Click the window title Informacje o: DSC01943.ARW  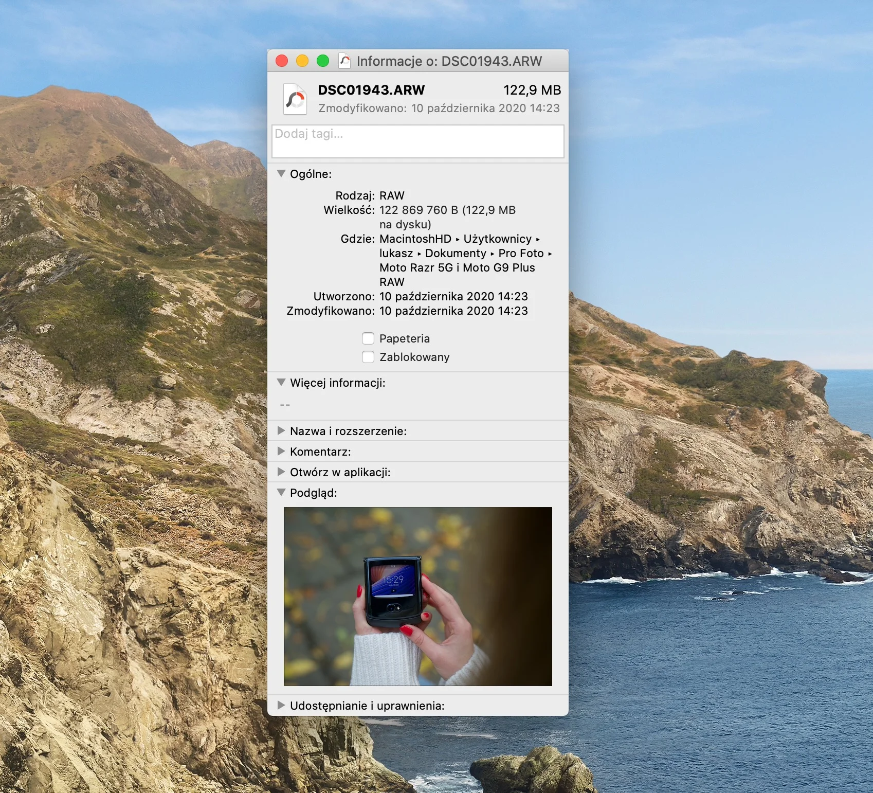click(449, 61)
